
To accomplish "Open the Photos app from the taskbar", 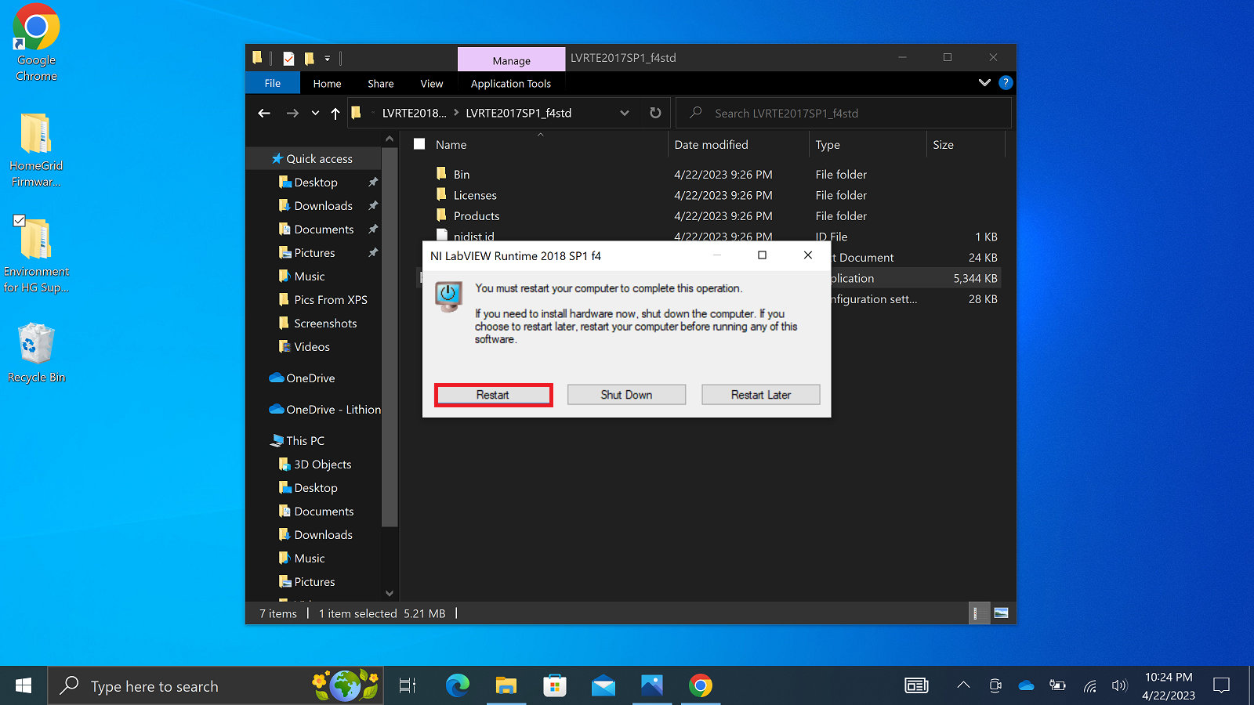I will (651, 685).
